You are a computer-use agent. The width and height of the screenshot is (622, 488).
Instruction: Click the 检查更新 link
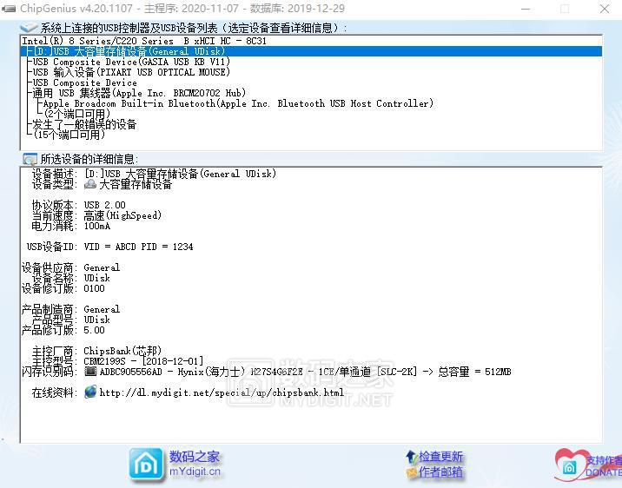(x=440, y=457)
